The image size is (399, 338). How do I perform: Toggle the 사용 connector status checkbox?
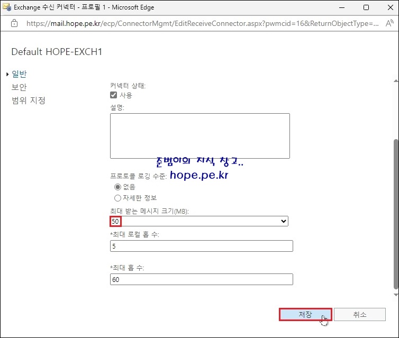113,95
